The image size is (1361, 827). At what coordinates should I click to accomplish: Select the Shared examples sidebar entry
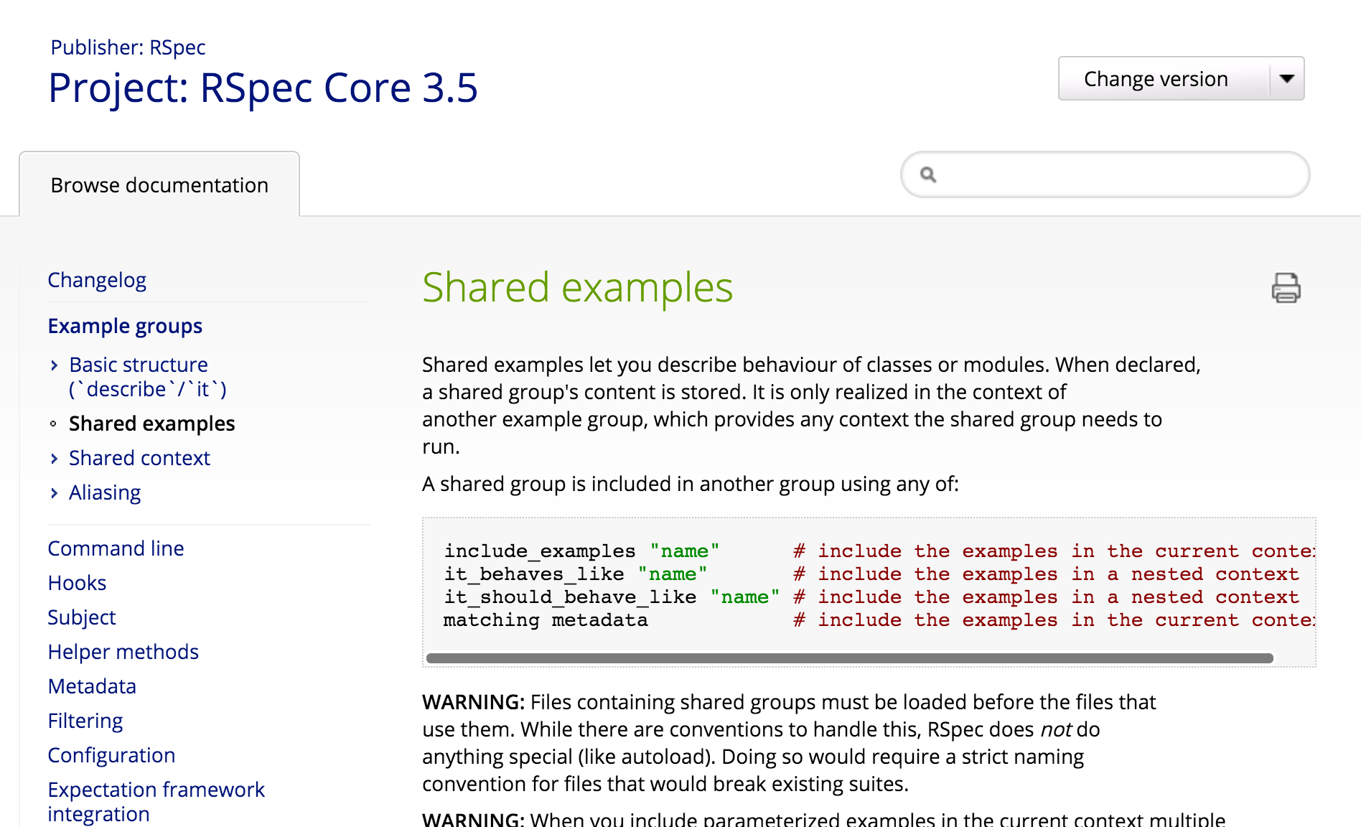pos(151,424)
